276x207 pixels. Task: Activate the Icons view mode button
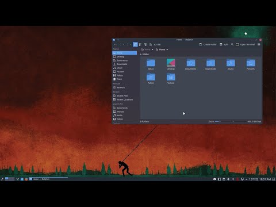tap(135, 44)
